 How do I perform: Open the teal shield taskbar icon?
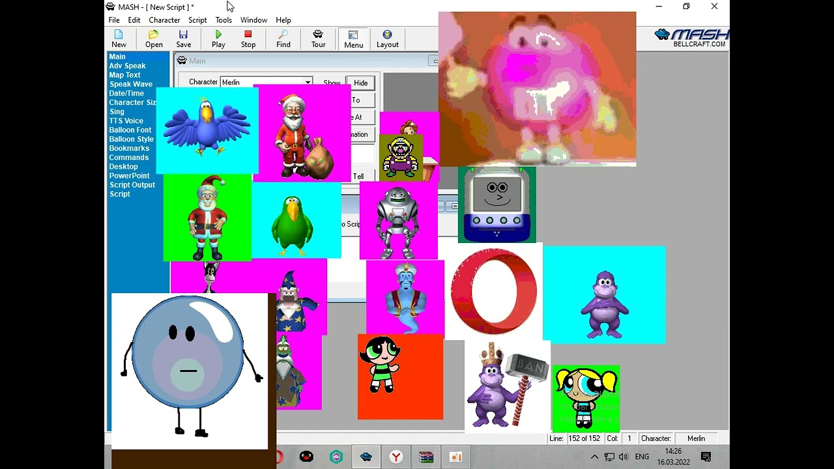336,457
